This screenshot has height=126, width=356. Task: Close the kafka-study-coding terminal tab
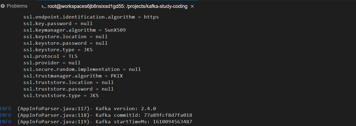pos(192,6)
